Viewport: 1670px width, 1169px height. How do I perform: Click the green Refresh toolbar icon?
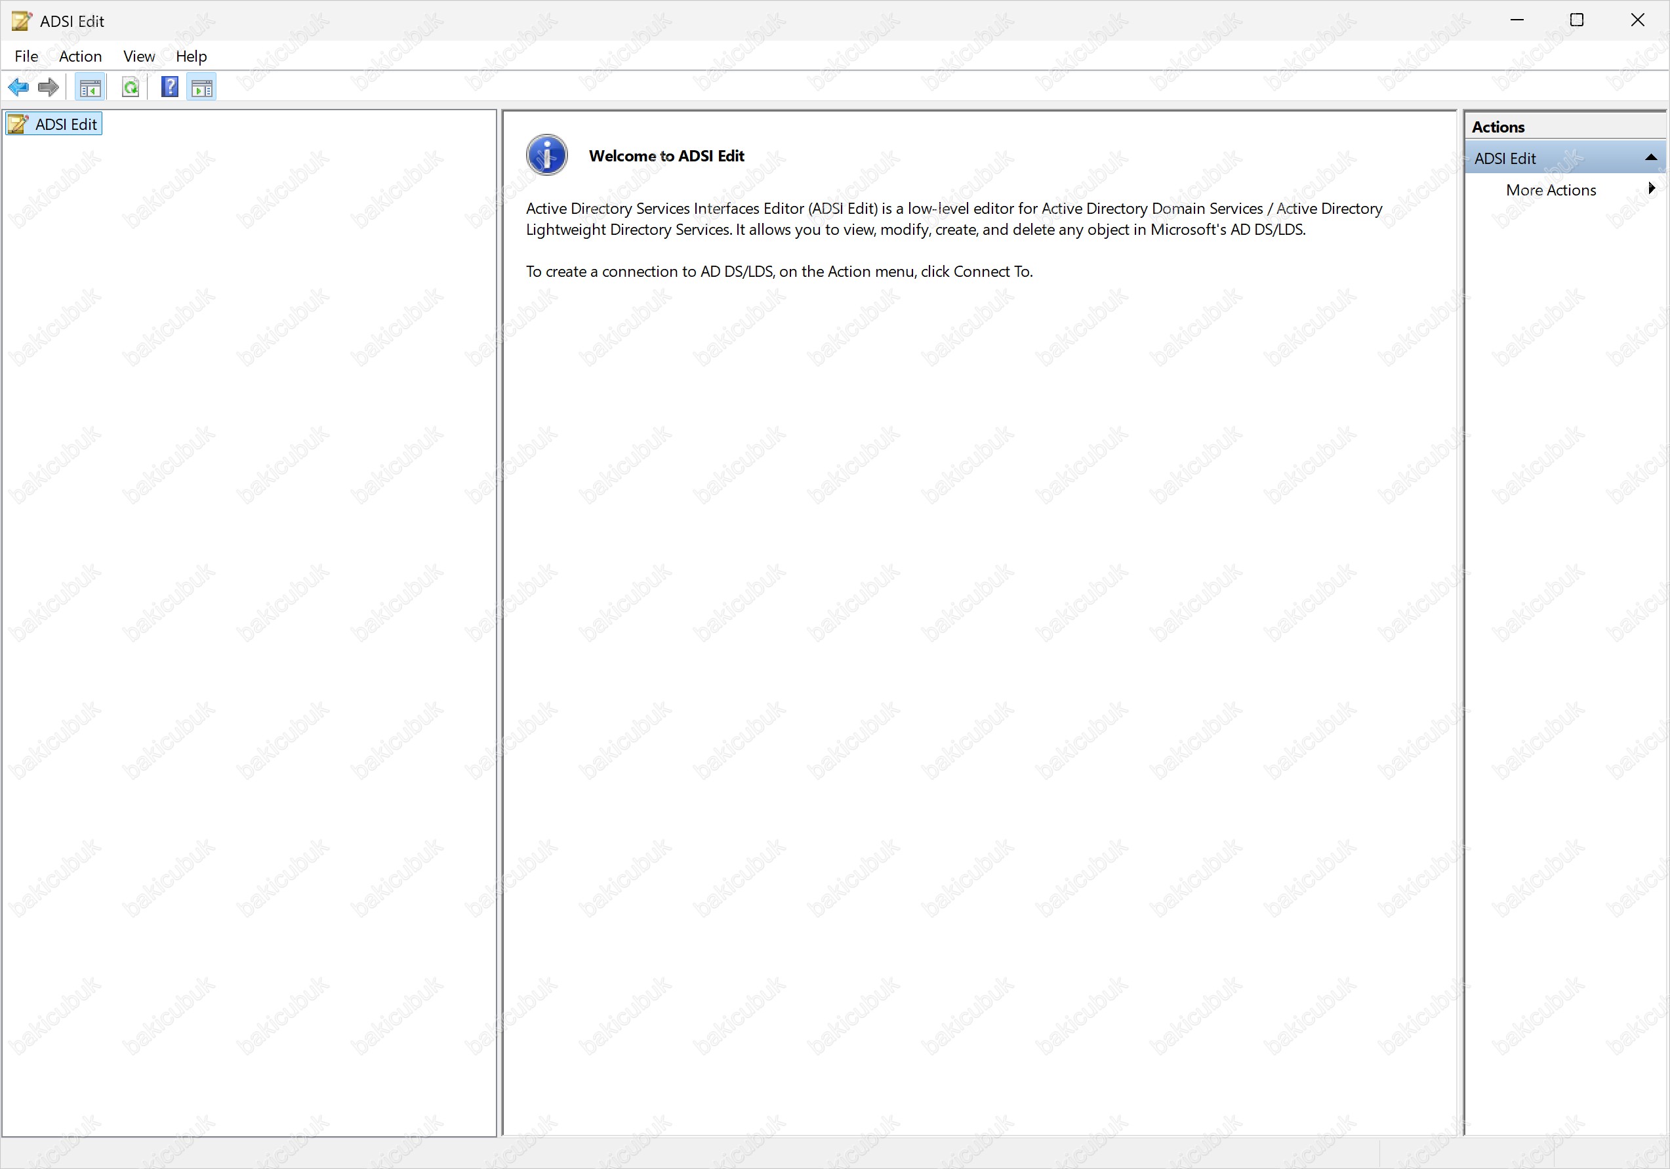[x=130, y=87]
